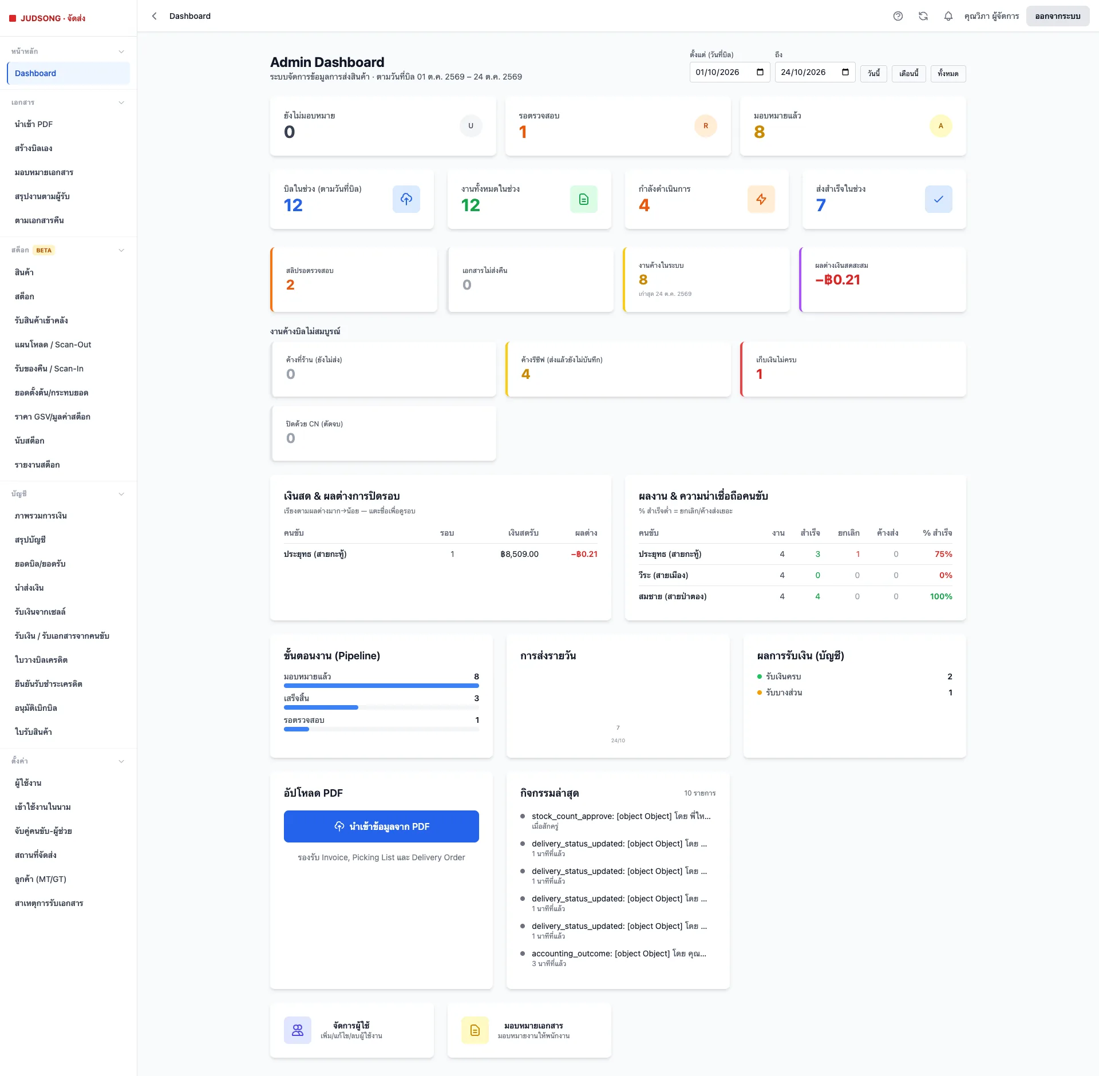
Task: Click the U badge on unassigned card
Action: (x=471, y=126)
